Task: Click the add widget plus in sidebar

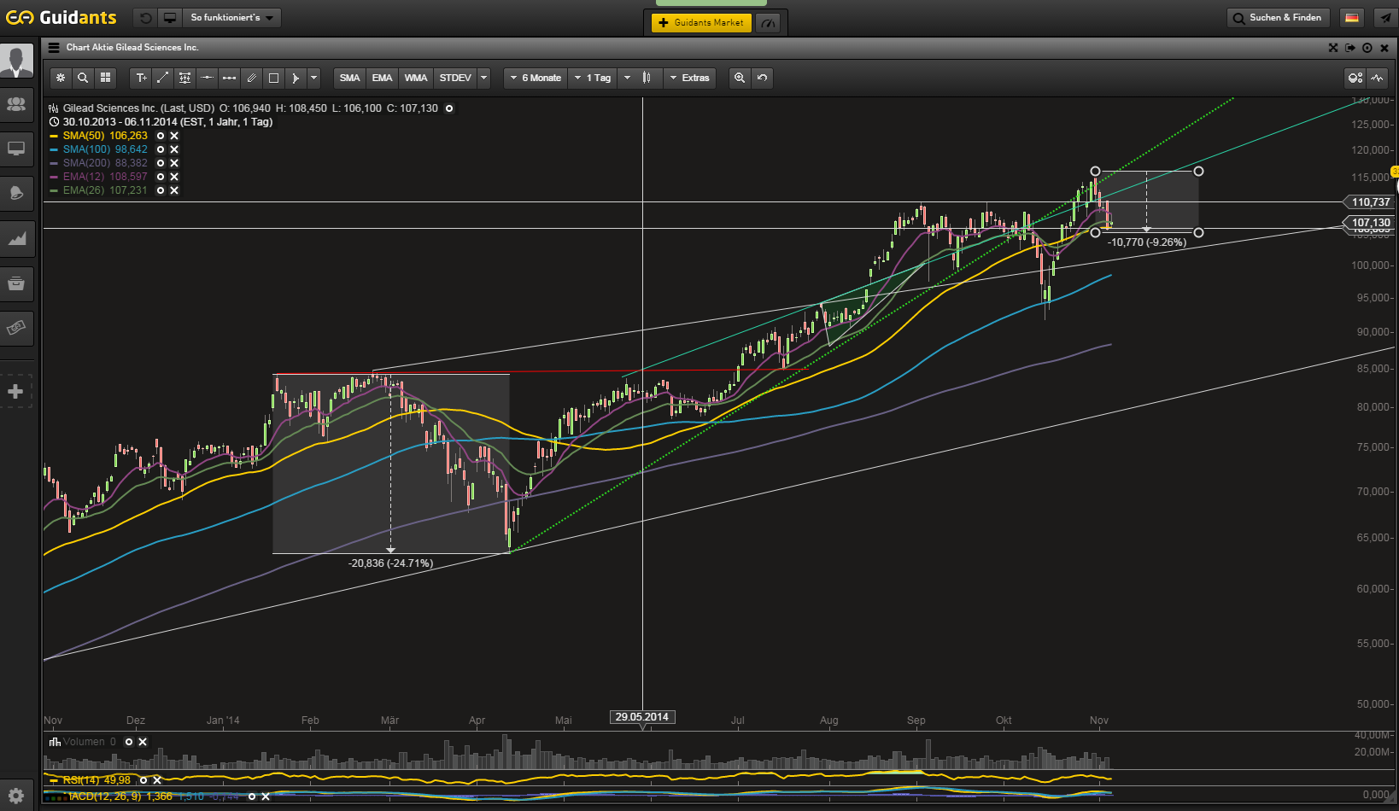Action: click(x=15, y=392)
